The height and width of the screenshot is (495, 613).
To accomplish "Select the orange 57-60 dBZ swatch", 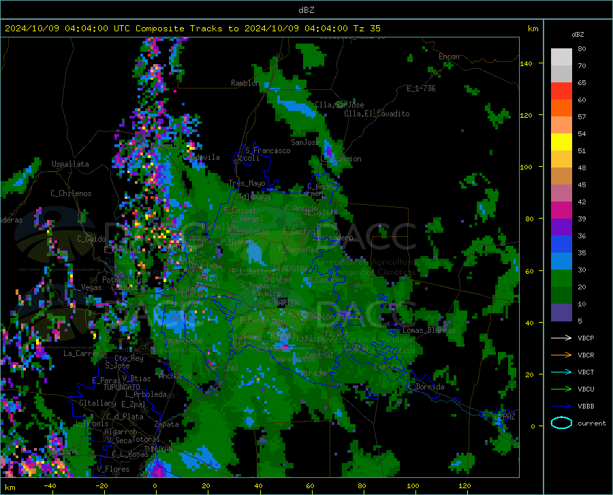I will pyautogui.click(x=561, y=108).
